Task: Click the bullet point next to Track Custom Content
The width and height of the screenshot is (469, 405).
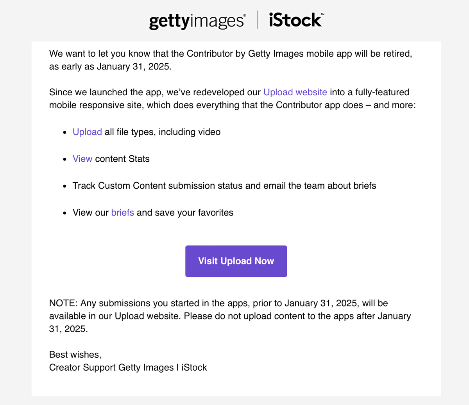Action: (64, 186)
